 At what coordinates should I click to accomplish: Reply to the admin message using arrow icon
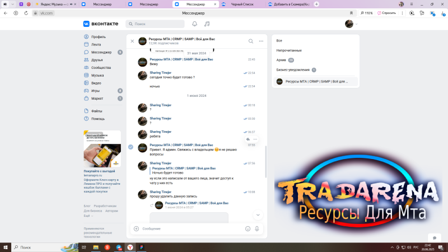coord(248,139)
